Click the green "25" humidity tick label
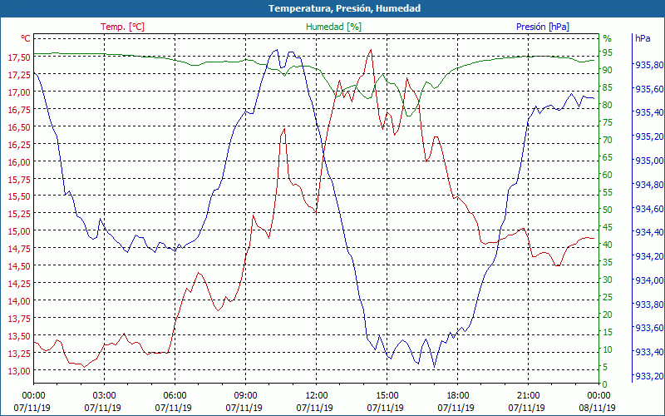Image resolution: width=665 pixels, height=416 pixels. [608, 297]
